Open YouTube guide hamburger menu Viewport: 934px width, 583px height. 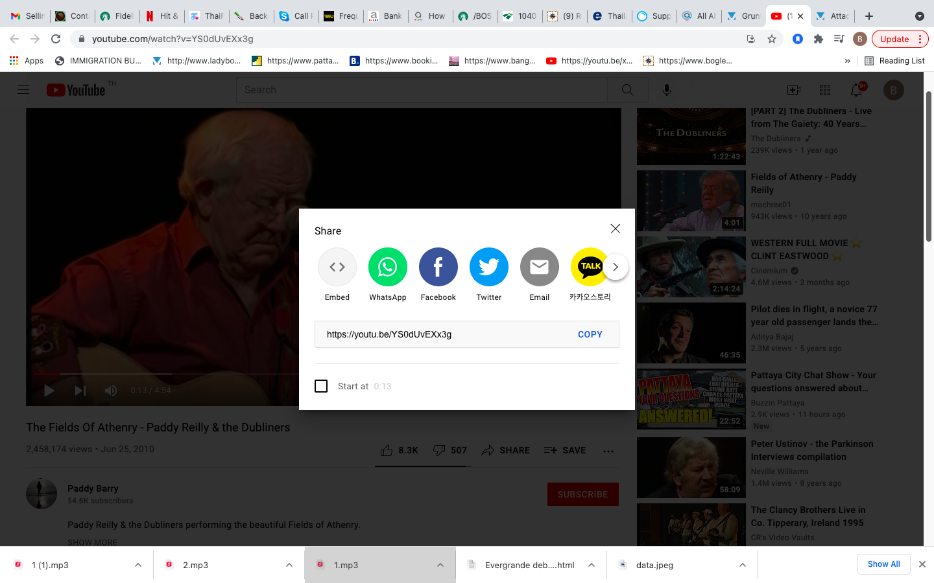23,90
